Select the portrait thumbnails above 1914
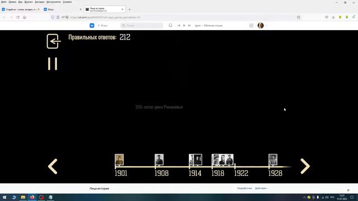This screenshot has height=201, width=358. tap(195, 160)
